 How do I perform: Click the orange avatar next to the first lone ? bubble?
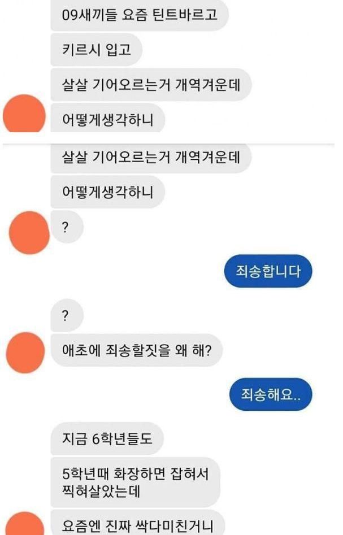point(29,233)
